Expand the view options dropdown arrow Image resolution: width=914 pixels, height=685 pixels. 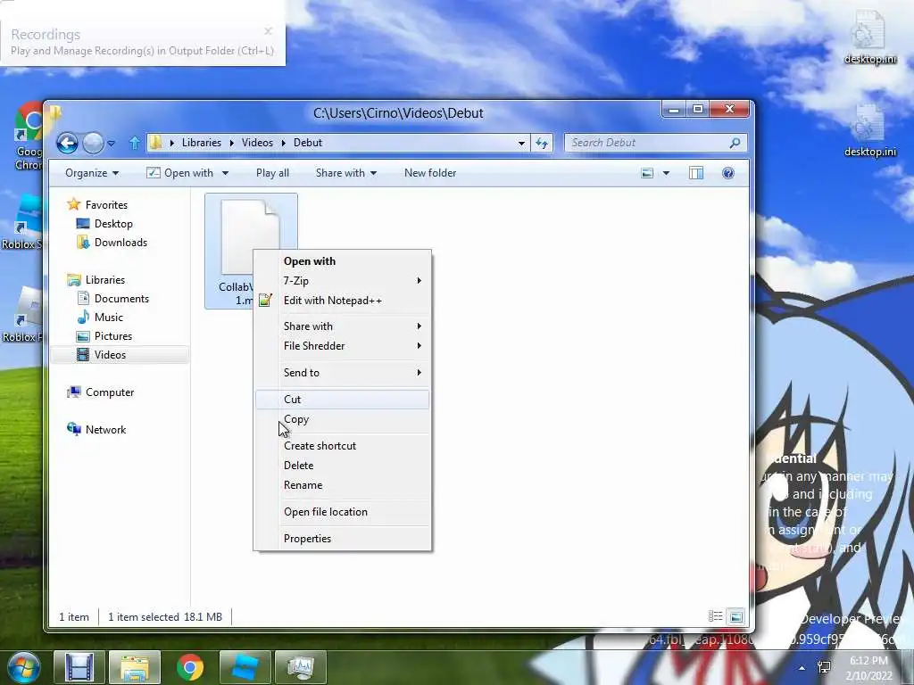pos(666,173)
